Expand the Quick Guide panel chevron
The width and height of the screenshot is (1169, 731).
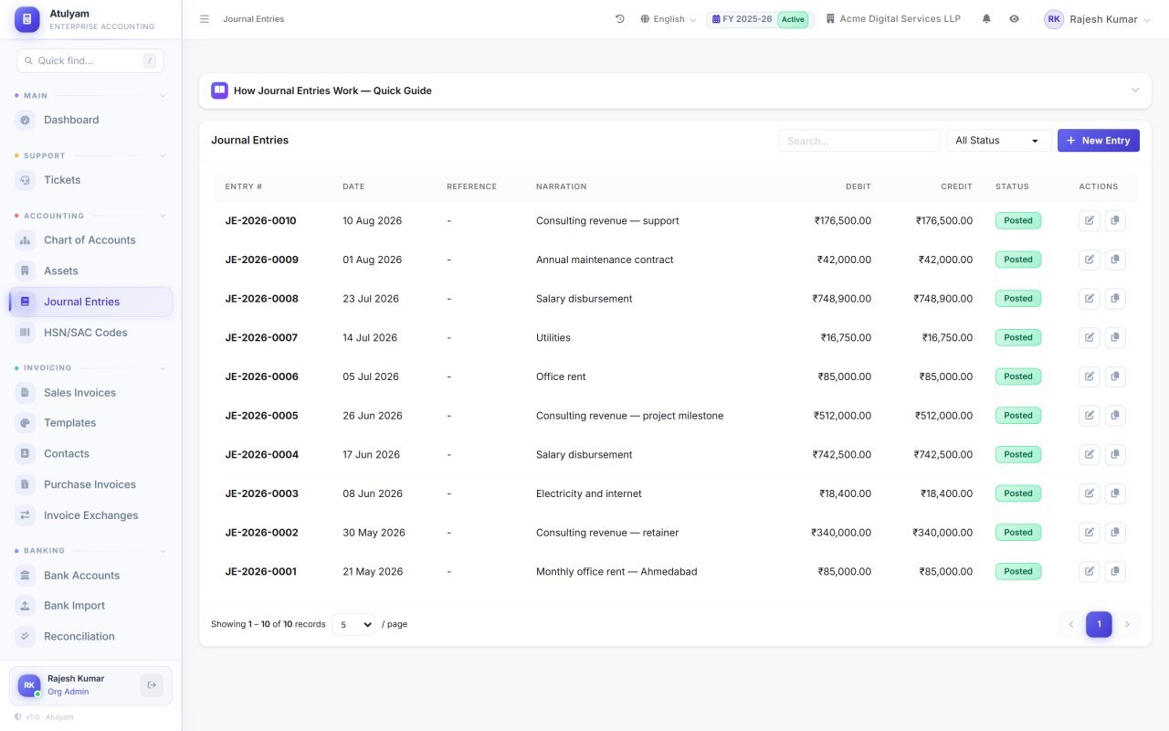coord(1135,90)
